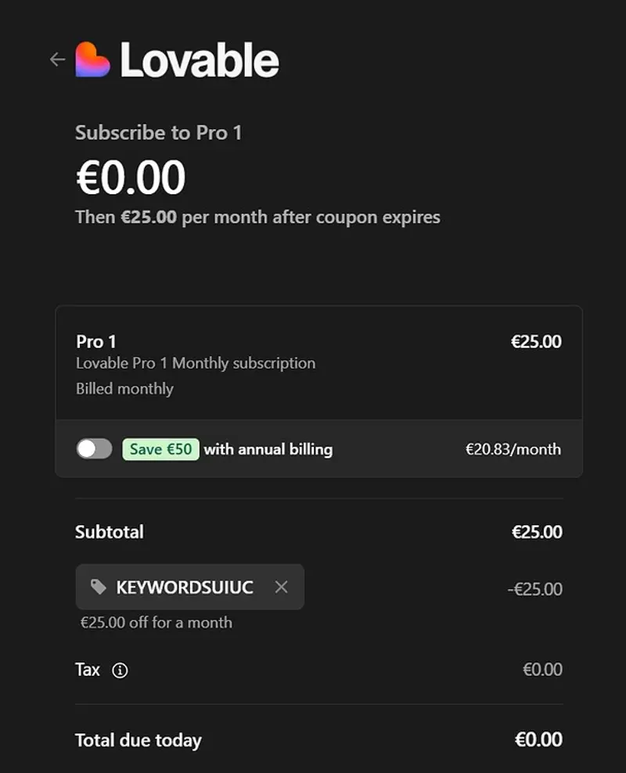Click the €20.83/month annual price
This screenshot has height=773, width=626.
coord(513,449)
